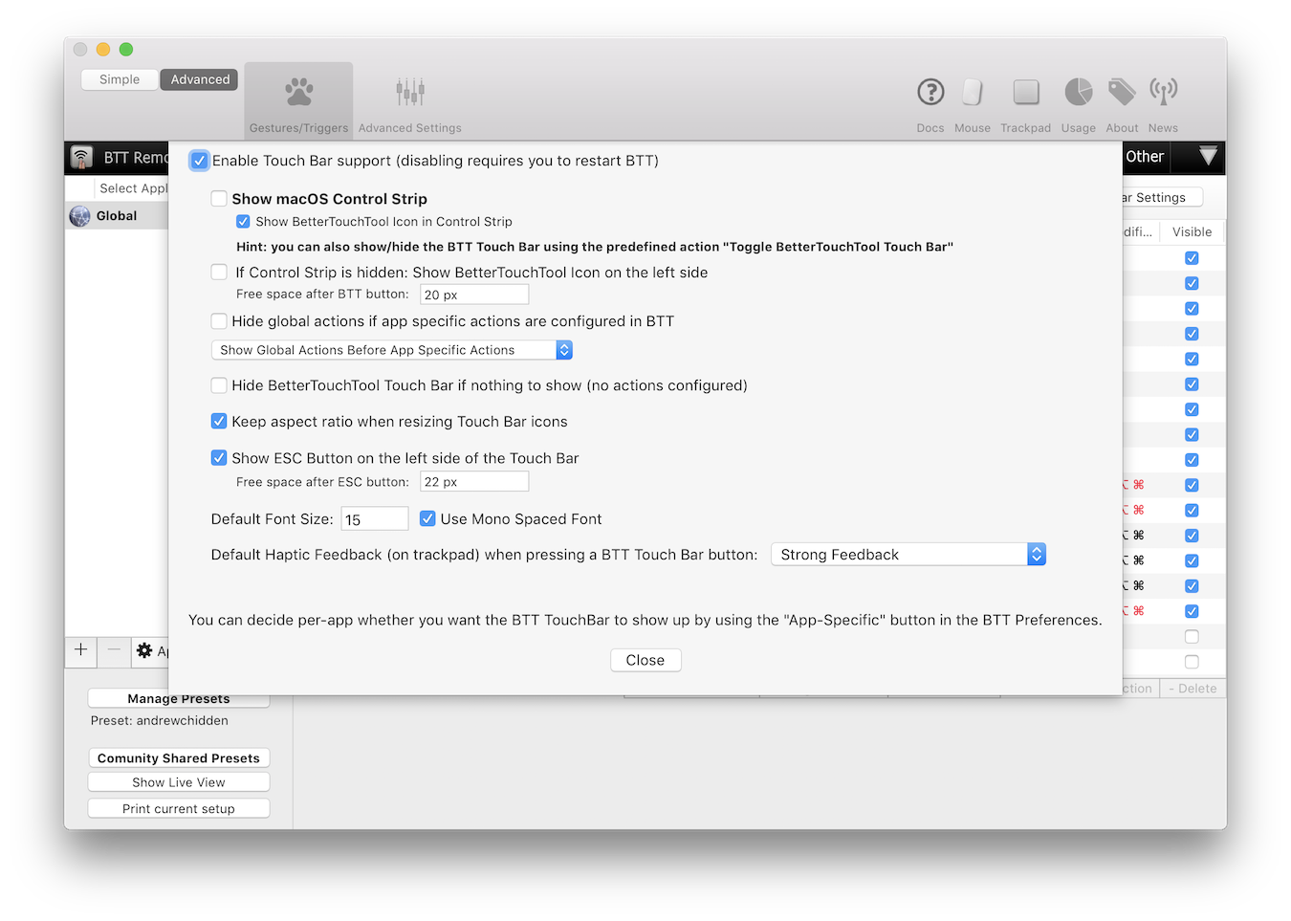
Task: Click the BTT Remote icon
Action: [82, 157]
